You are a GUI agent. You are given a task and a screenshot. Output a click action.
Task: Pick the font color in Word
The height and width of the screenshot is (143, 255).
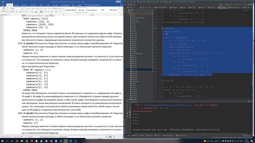pyautogui.click(x=36, y=12)
